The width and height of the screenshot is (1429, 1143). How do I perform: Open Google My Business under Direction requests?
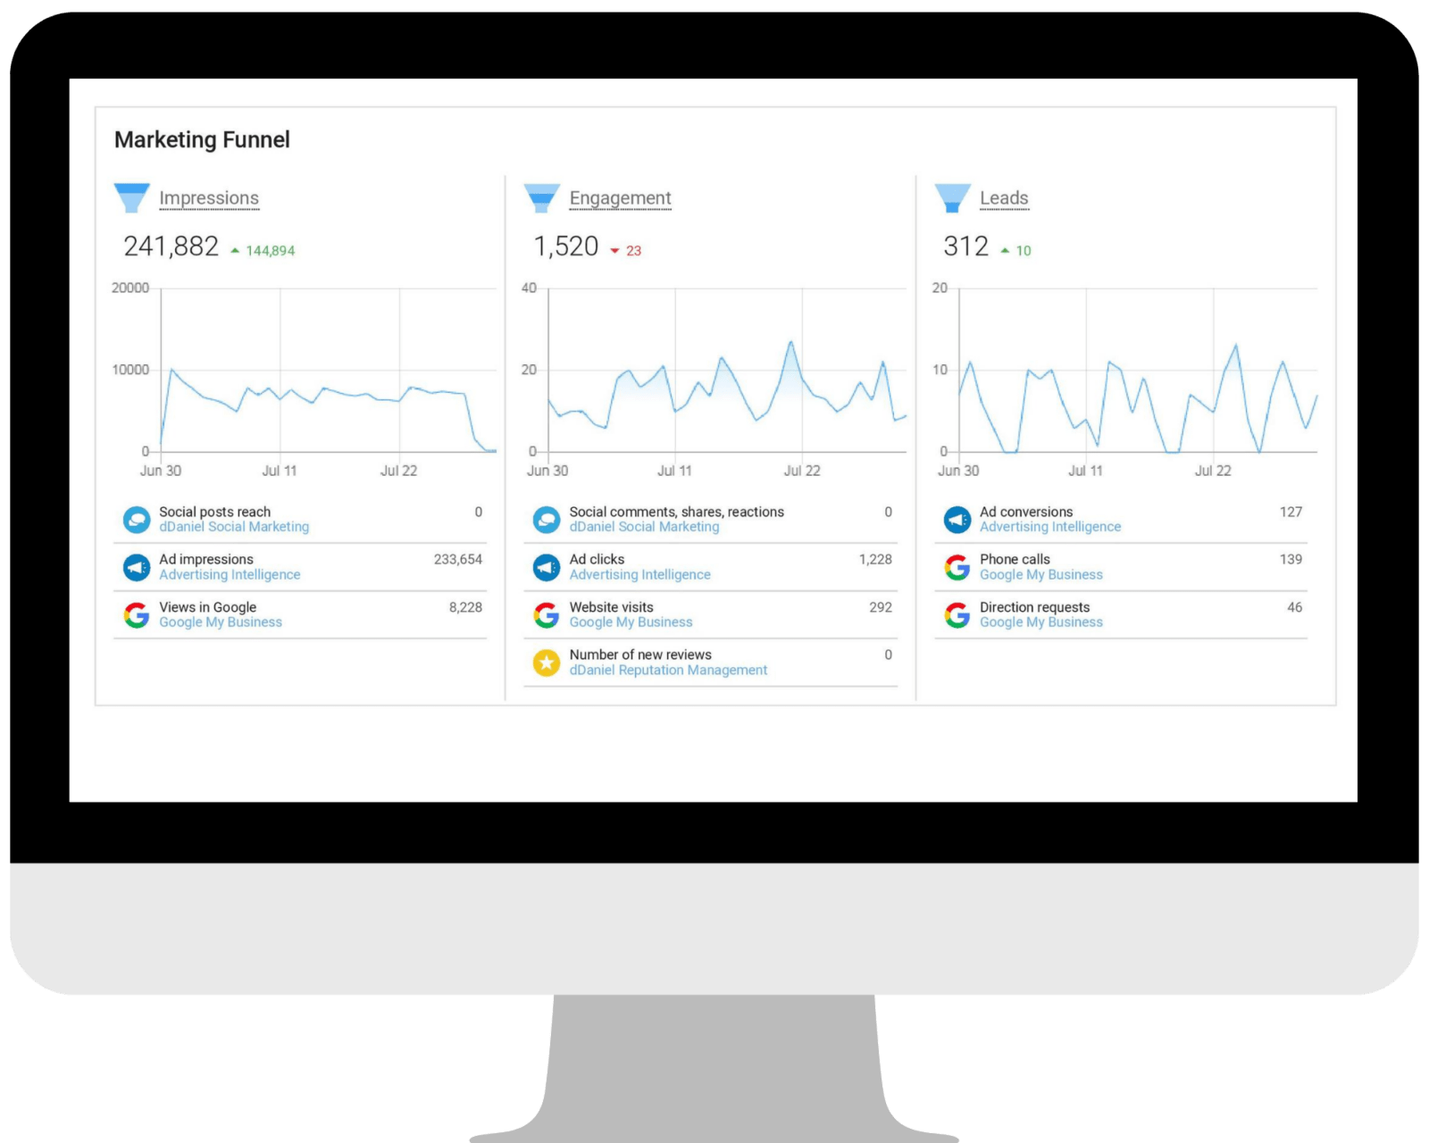(x=1041, y=622)
